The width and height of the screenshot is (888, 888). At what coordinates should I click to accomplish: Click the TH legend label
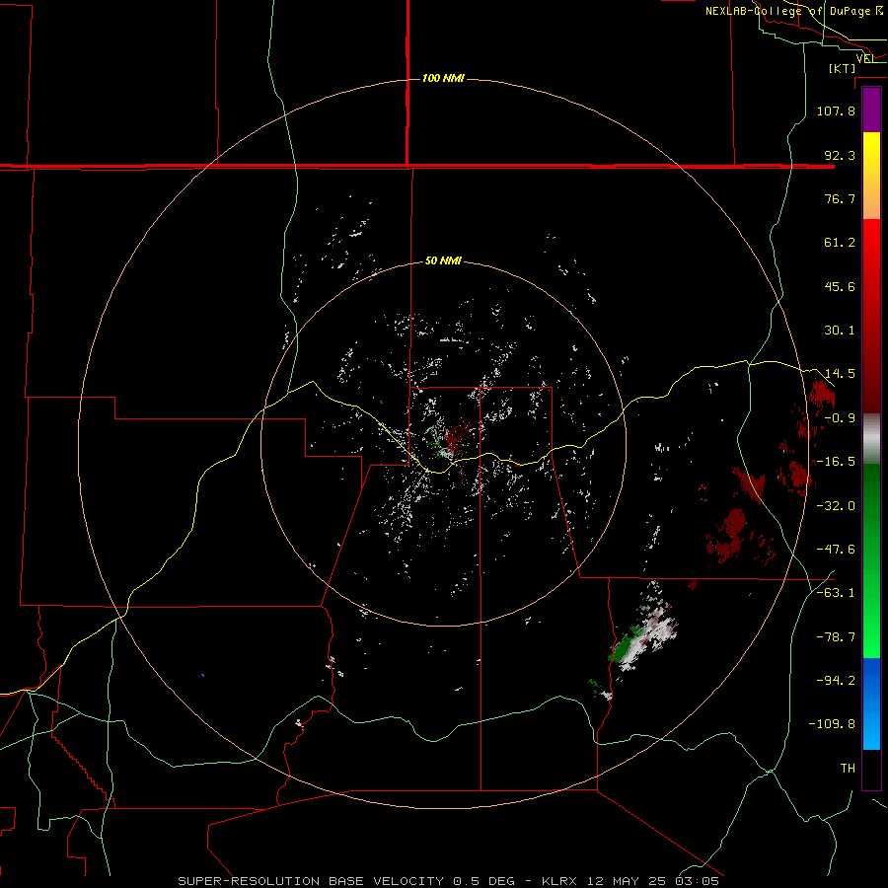pos(848,769)
